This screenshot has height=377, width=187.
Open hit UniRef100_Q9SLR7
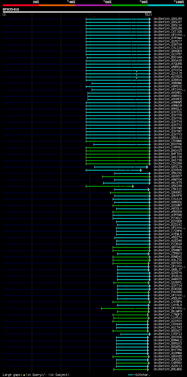(168, 22)
